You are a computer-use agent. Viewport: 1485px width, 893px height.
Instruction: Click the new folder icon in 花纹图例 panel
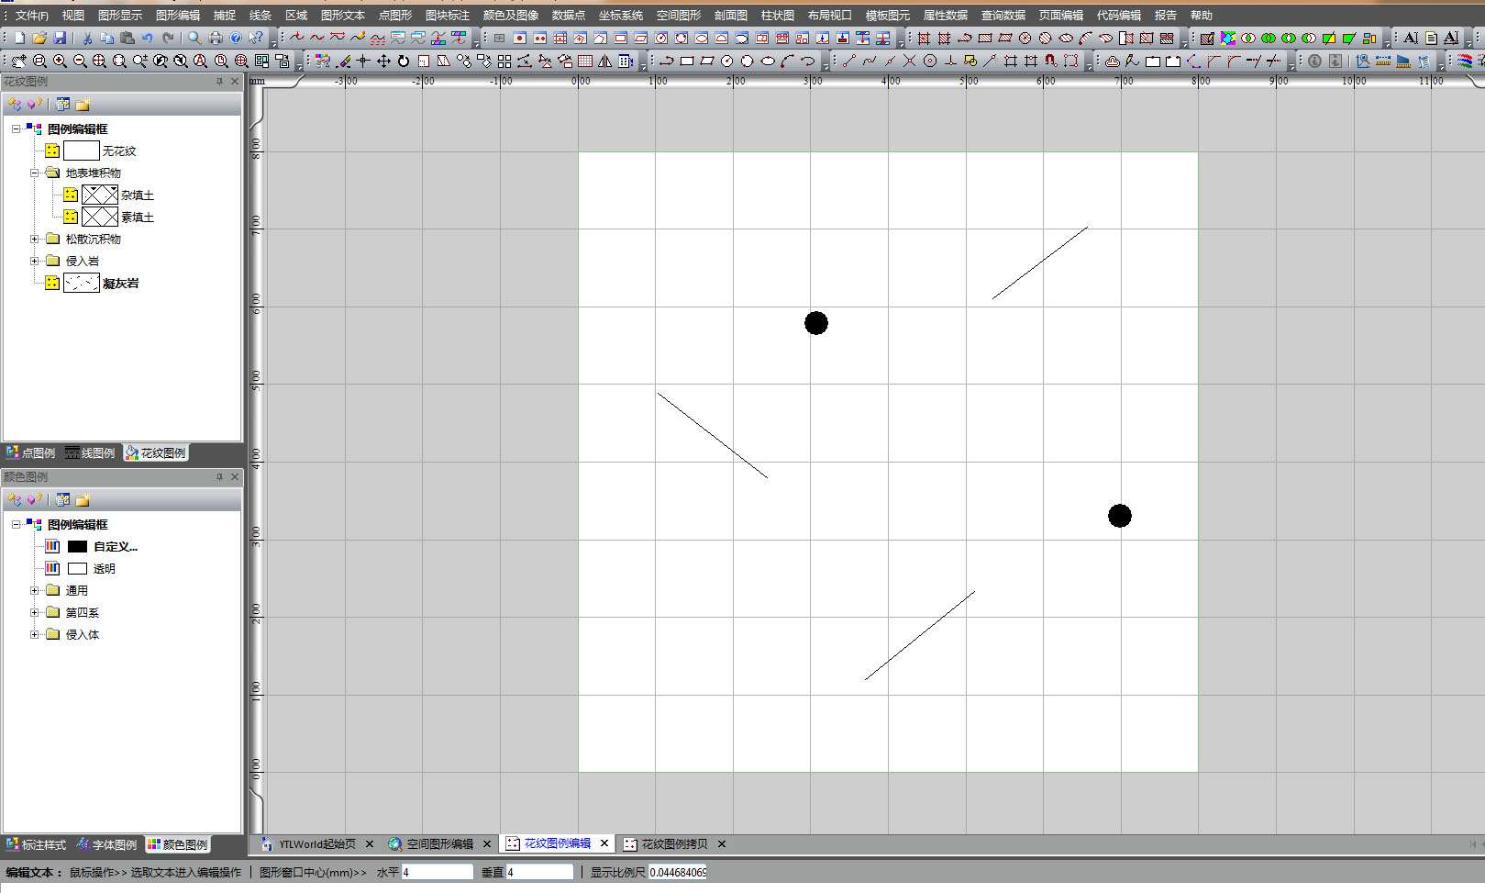point(83,105)
